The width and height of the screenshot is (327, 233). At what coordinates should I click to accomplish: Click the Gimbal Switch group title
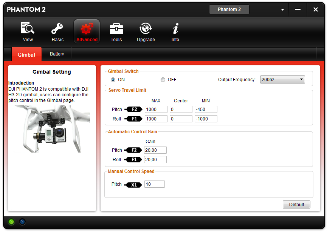(x=123, y=71)
